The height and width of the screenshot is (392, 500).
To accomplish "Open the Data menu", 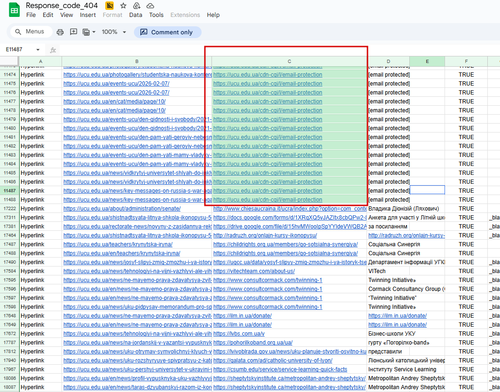I will point(135,15).
